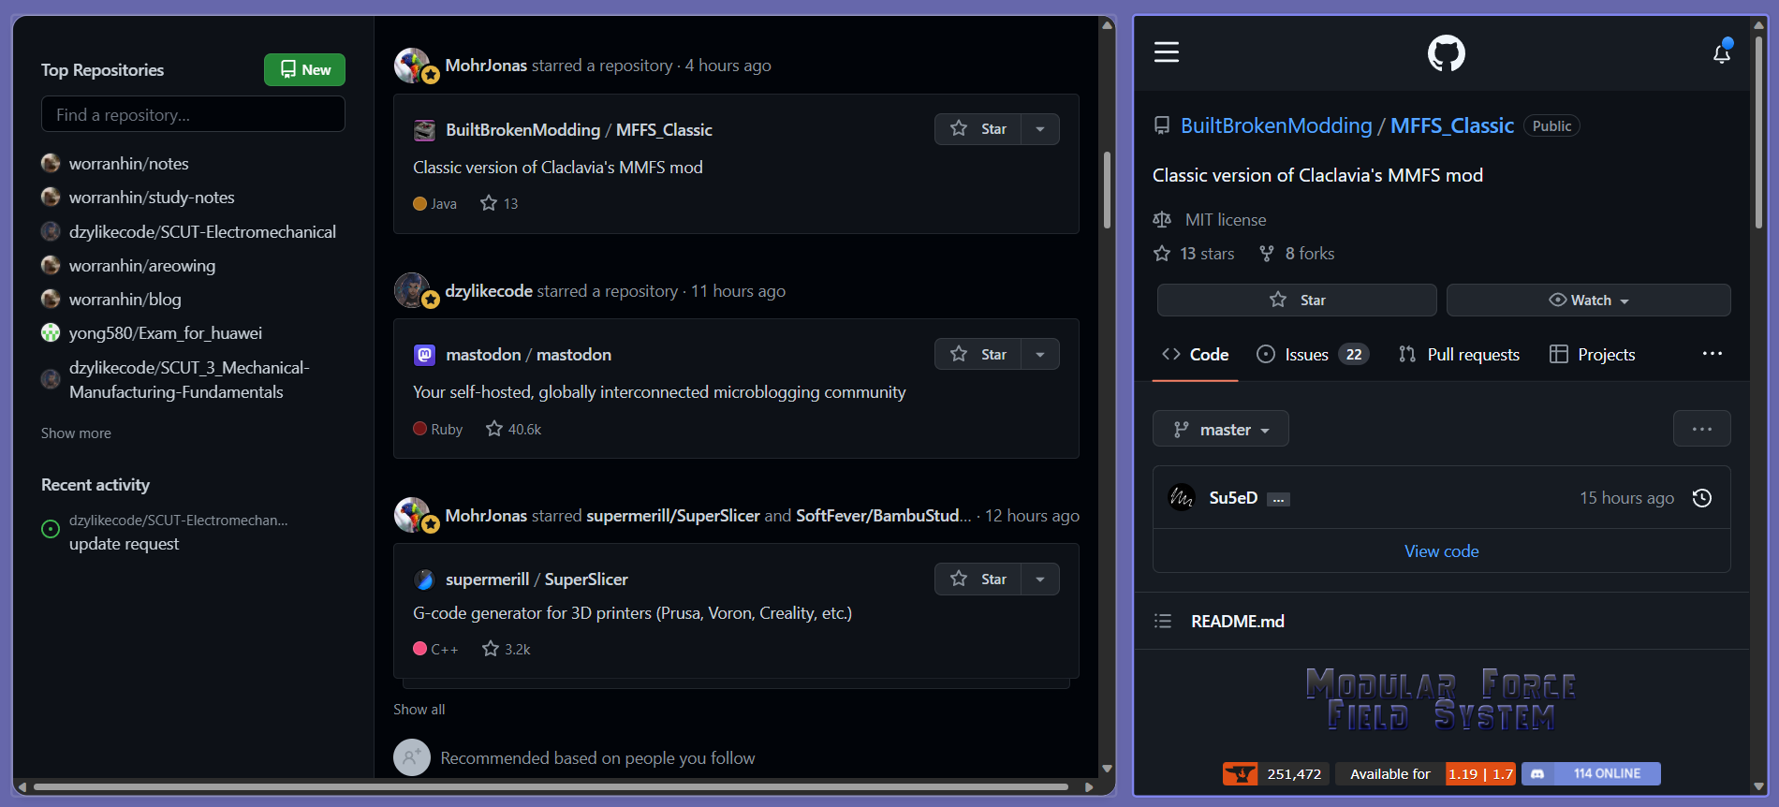The width and height of the screenshot is (1779, 807).
Task: Click the star count icon showing 13
Action: [x=489, y=203]
